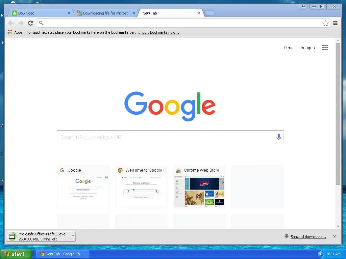Bookmark this page with the star icon
Image resolution: width=346 pixels, height=259 pixels.
(x=325, y=23)
